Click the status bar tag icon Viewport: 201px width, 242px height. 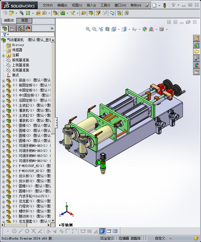[x=196, y=238]
